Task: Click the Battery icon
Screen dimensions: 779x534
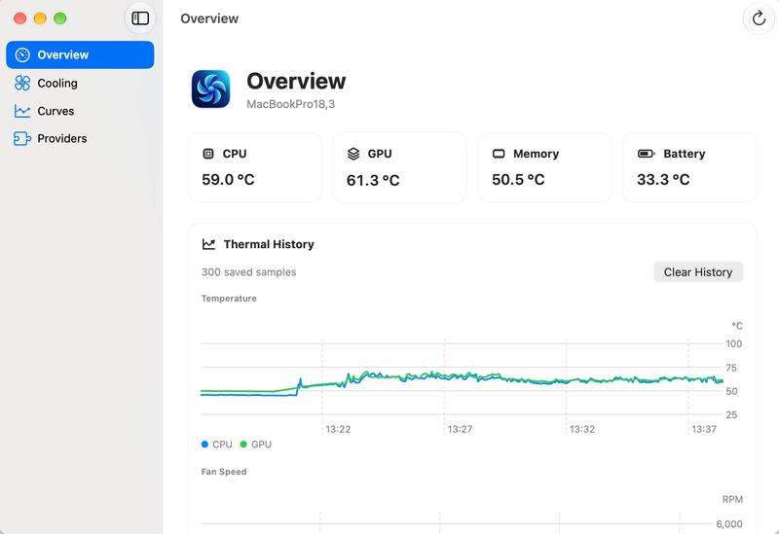Action: coord(646,154)
